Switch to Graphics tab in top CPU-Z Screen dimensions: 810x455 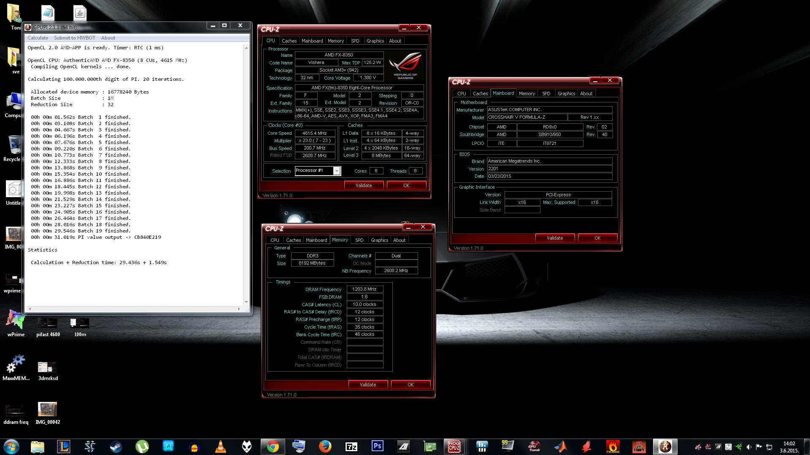click(375, 41)
